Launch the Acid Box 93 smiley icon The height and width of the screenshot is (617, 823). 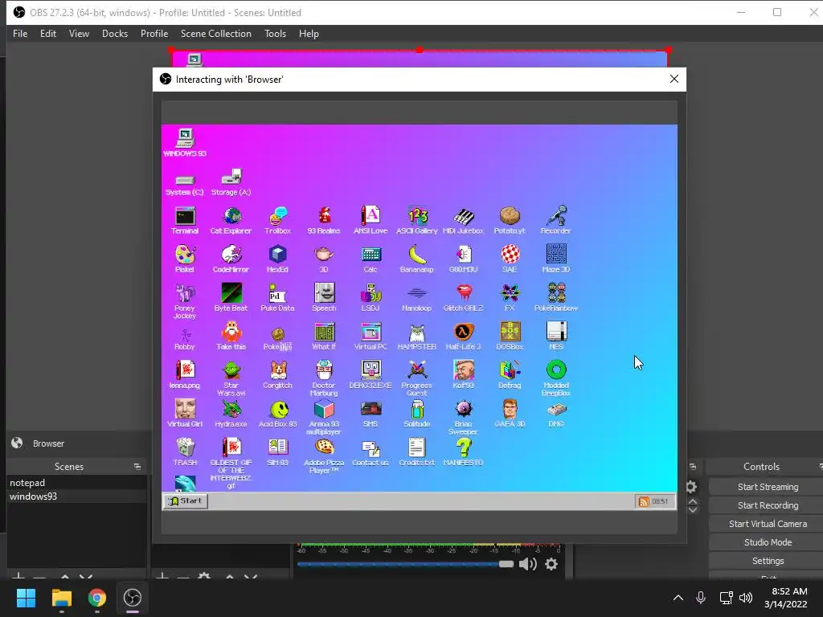pyautogui.click(x=277, y=414)
